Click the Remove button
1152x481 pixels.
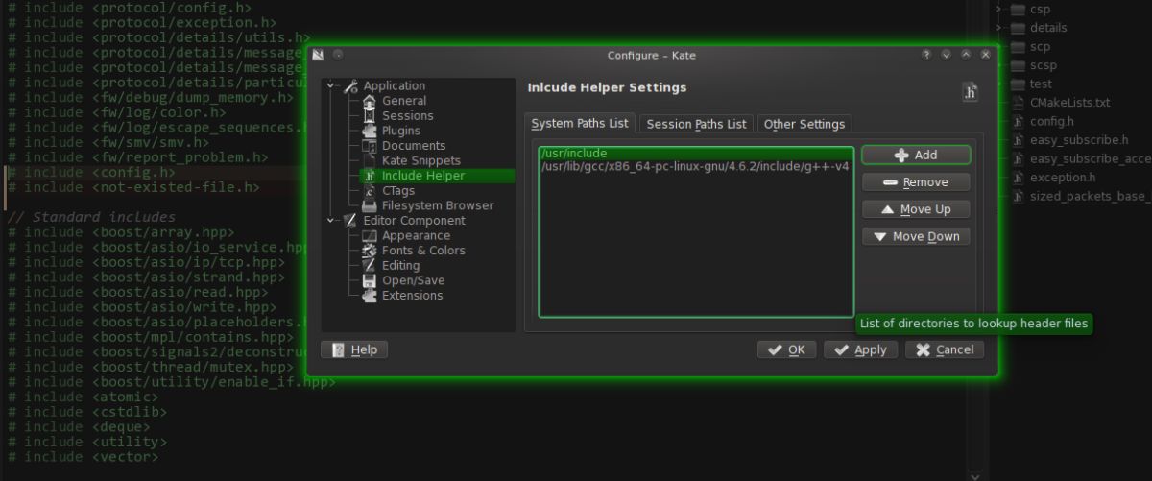[916, 181]
